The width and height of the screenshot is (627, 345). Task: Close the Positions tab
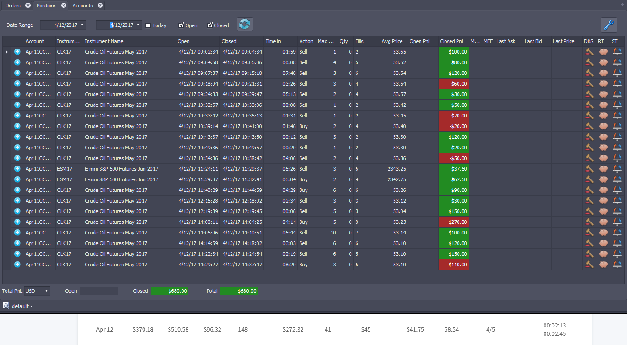click(x=63, y=6)
